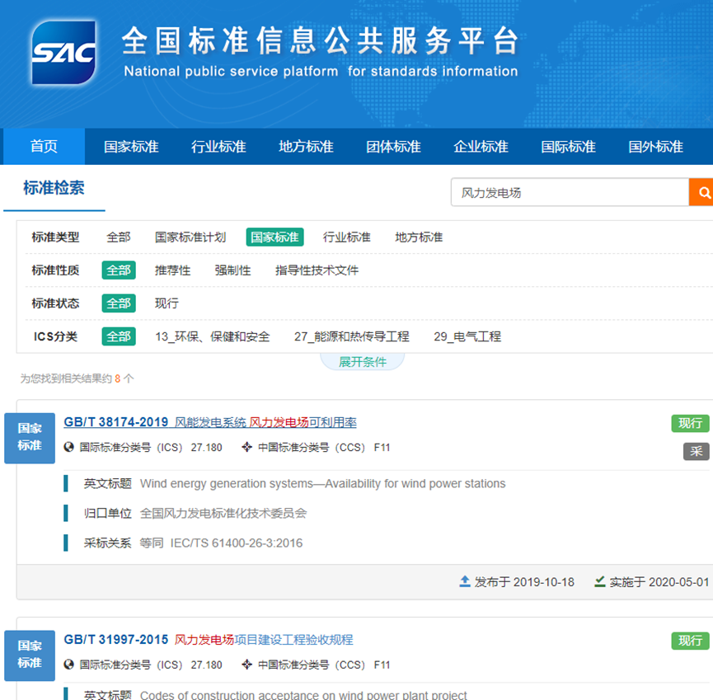Click 现行 status badge of GB/T 31997-2015
The width and height of the screenshot is (713, 700).
[x=690, y=641]
